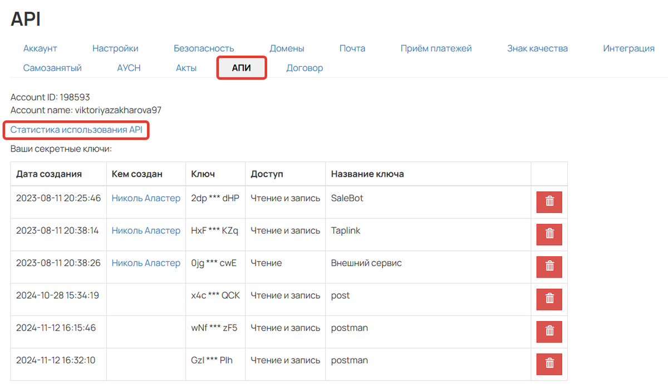
Task: Go to the Интеграция tab
Action: coord(628,48)
